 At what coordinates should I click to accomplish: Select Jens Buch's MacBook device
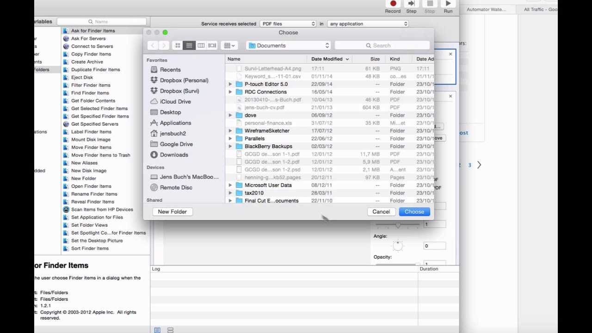pyautogui.click(x=185, y=177)
